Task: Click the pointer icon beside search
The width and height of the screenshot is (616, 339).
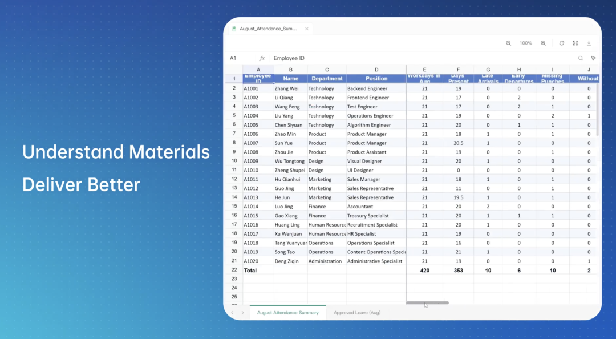Action: coord(593,58)
